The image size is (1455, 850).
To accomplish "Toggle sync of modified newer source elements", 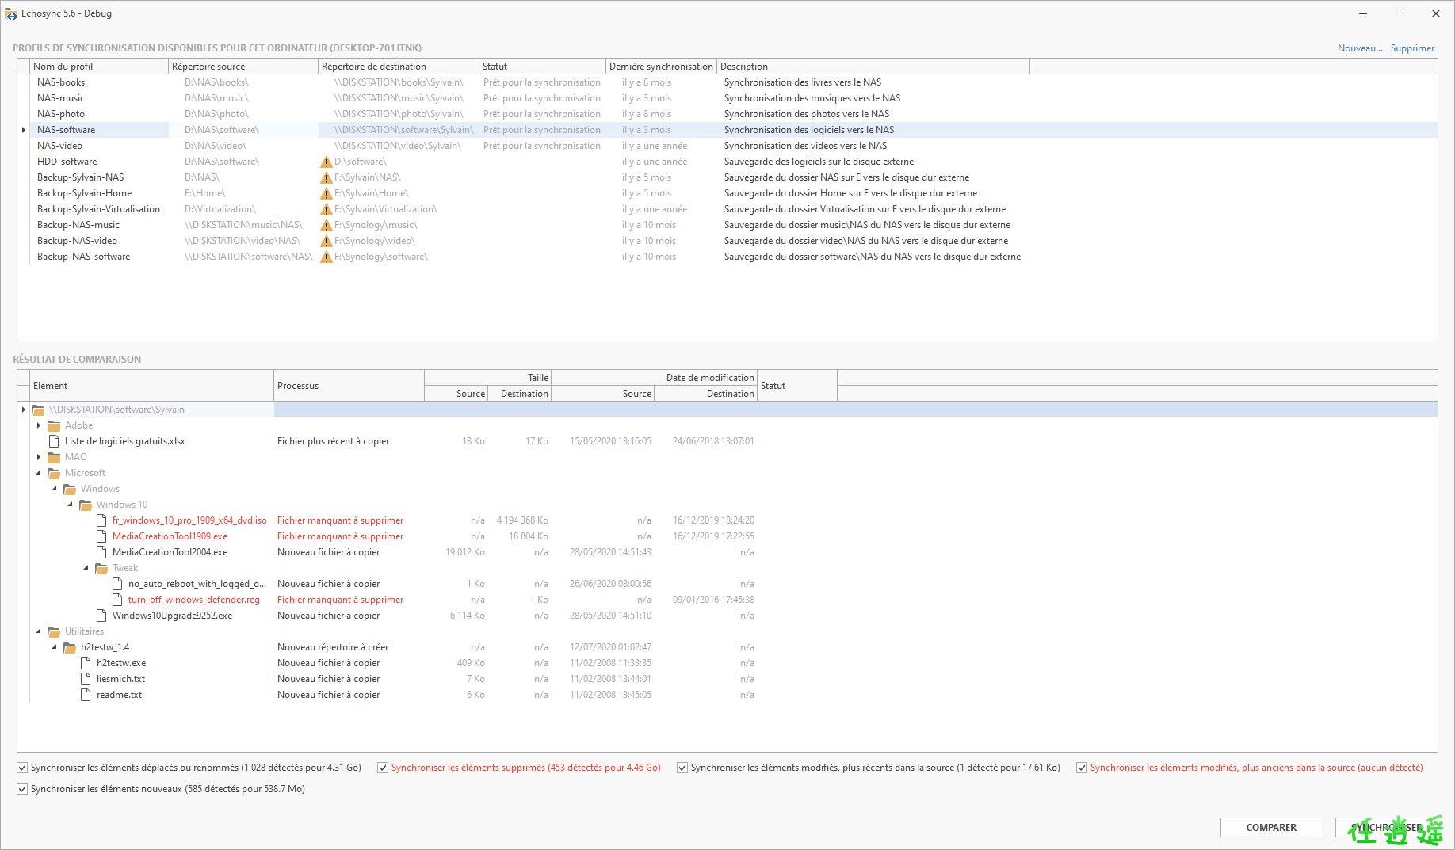I will coord(682,768).
